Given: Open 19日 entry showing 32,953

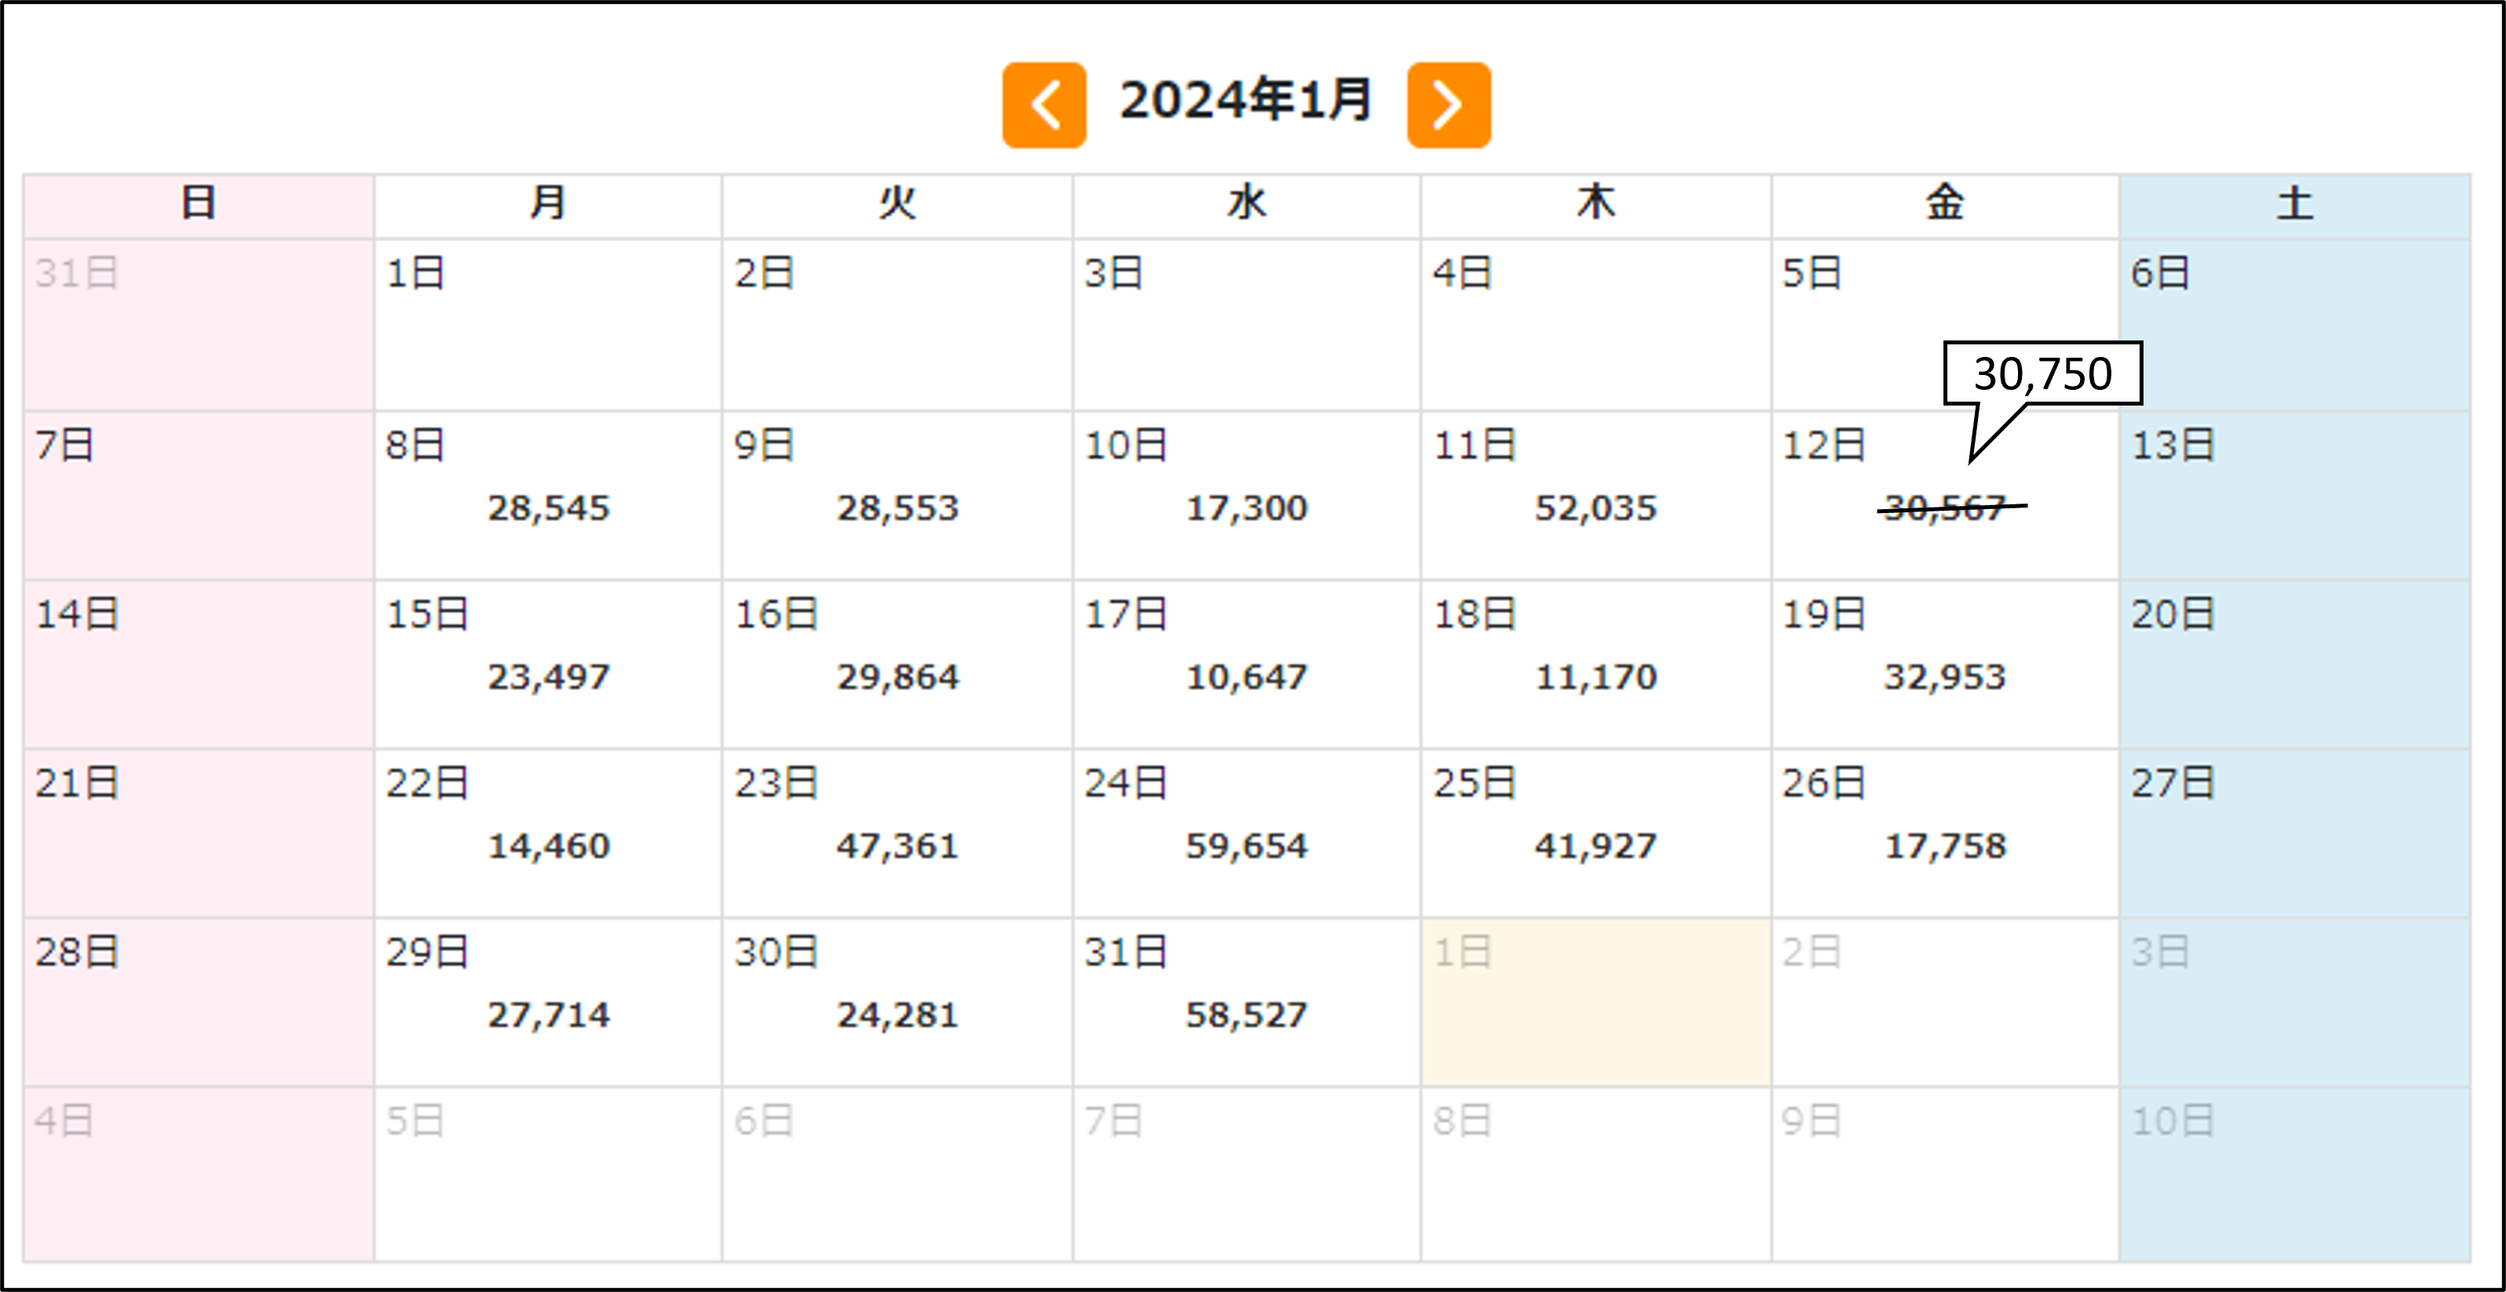Looking at the screenshot, I should coord(1943,665).
